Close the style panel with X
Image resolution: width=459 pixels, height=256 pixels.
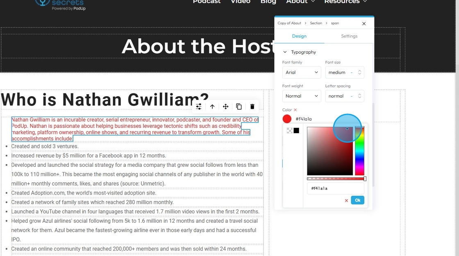pyautogui.click(x=364, y=24)
